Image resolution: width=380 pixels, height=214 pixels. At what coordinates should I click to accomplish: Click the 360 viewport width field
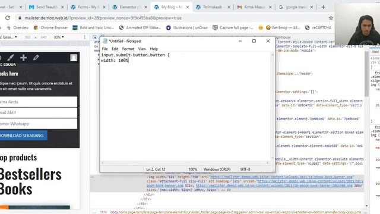tap(28, 37)
